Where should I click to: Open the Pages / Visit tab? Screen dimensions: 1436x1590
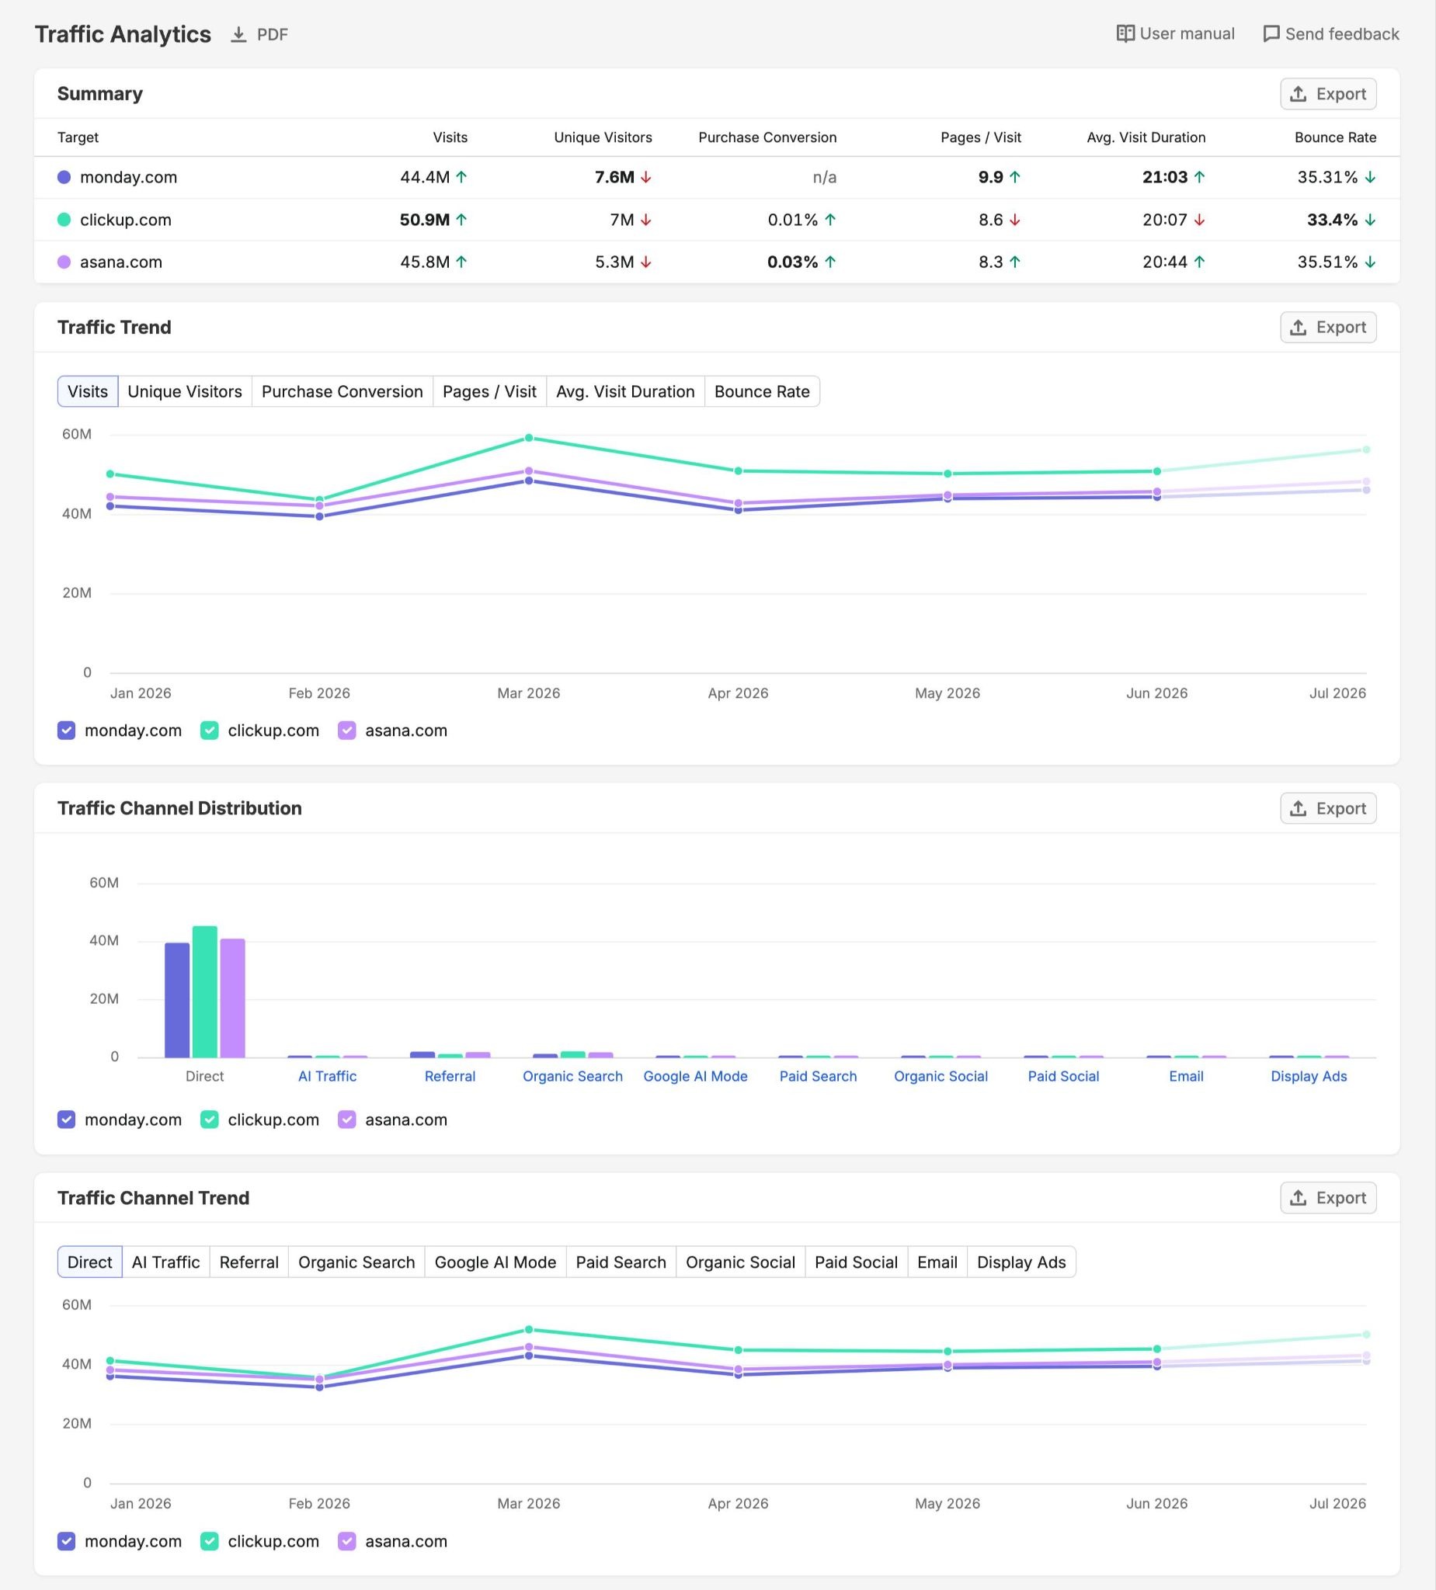(x=489, y=391)
